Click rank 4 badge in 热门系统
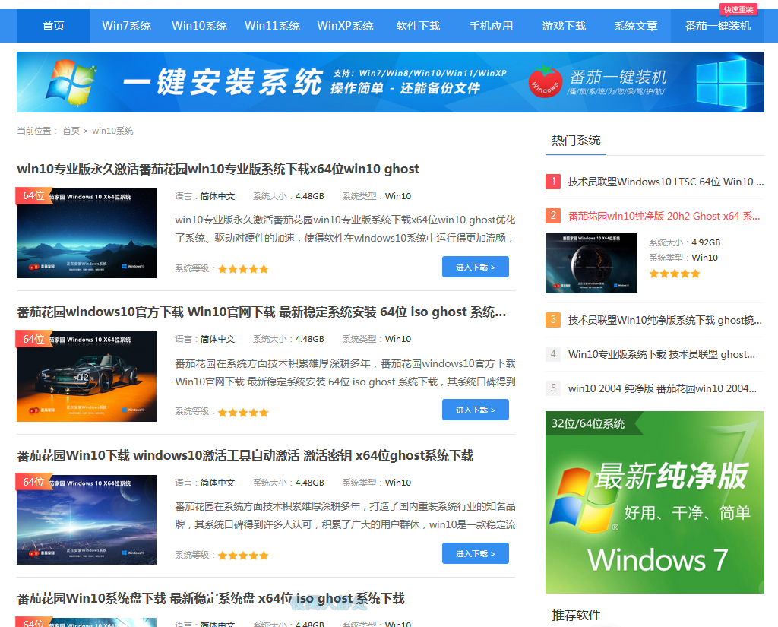 pos(553,353)
